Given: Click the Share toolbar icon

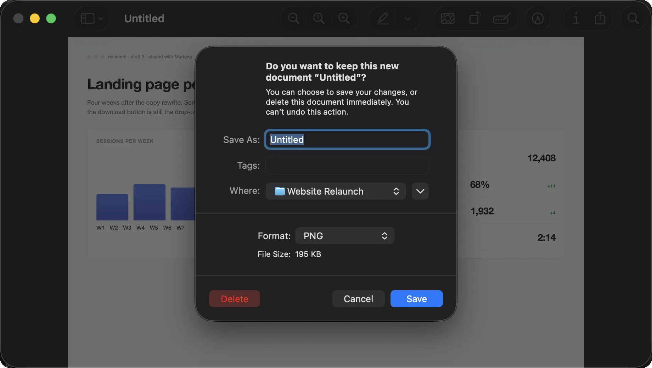Looking at the screenshot, I should click(600, 18).
